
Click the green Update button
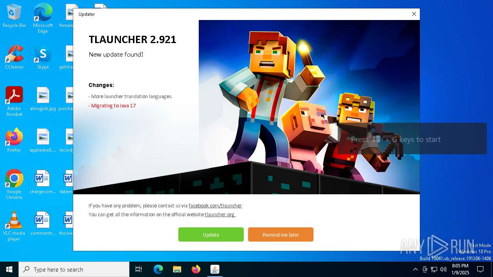[211, 235]
